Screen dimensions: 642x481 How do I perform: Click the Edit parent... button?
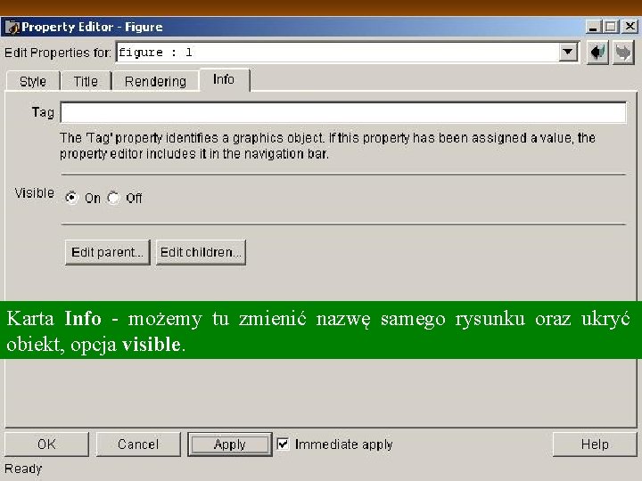[108, 252]
